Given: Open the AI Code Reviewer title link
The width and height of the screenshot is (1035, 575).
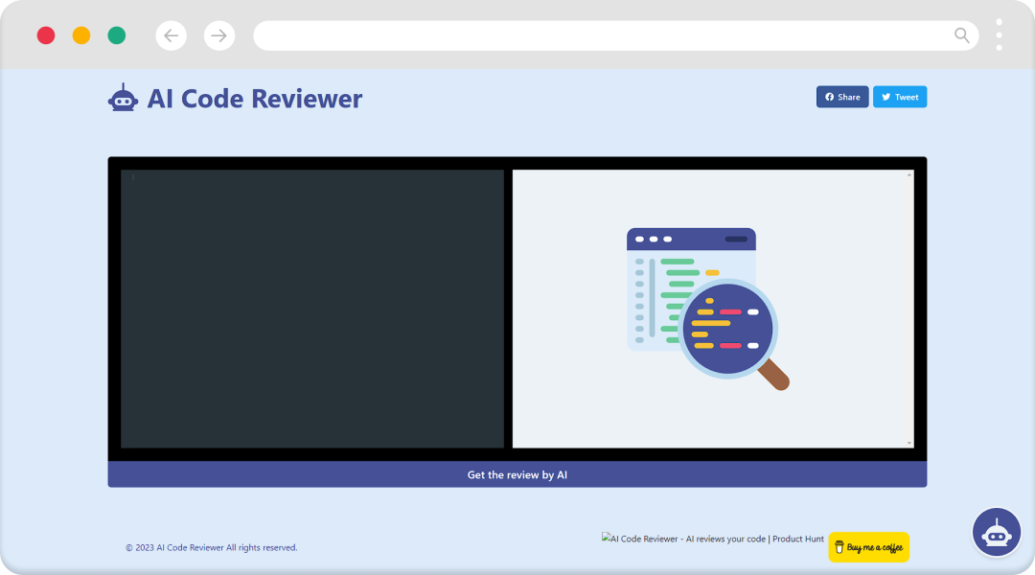Looking at the screenshot, I should click(x=254, y=99).
